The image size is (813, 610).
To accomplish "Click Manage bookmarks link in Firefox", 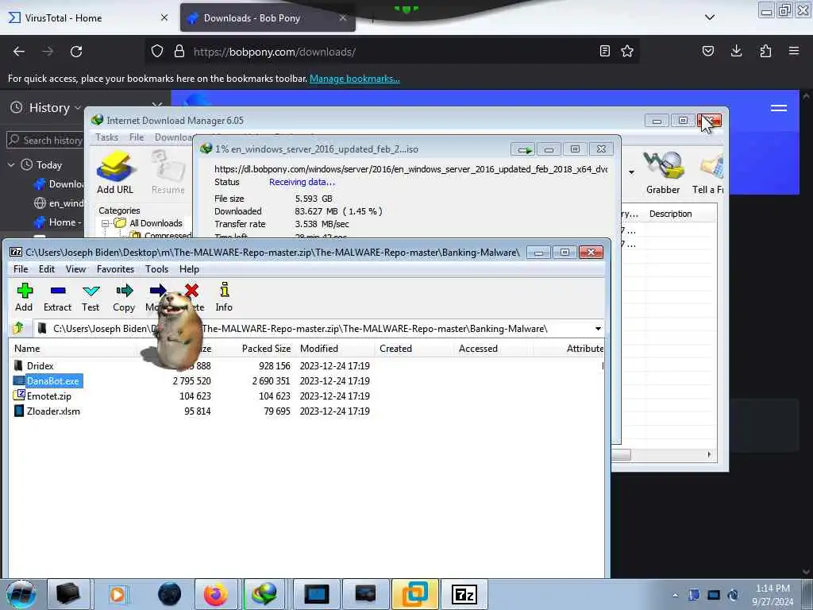I will tap(355, 79).
